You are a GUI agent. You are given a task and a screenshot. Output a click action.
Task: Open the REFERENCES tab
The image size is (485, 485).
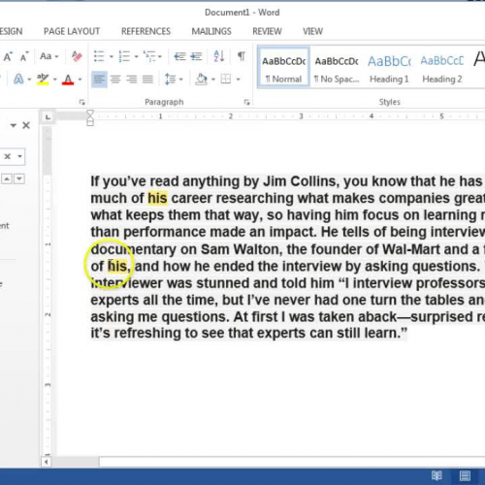tap(145, 31)
